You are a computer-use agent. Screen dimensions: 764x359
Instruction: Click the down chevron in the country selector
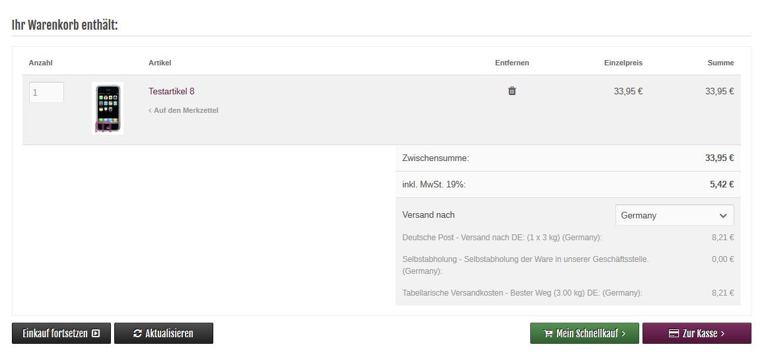[722, 216]
